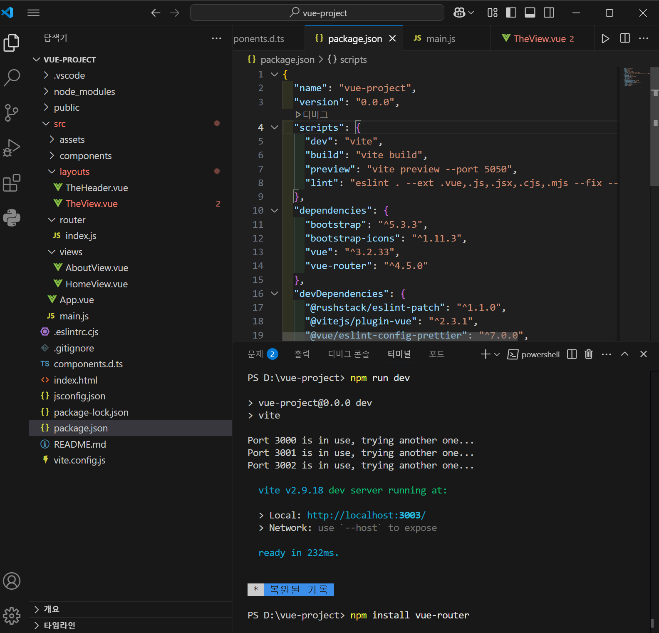Split the editor to the right

click(625, 38)
